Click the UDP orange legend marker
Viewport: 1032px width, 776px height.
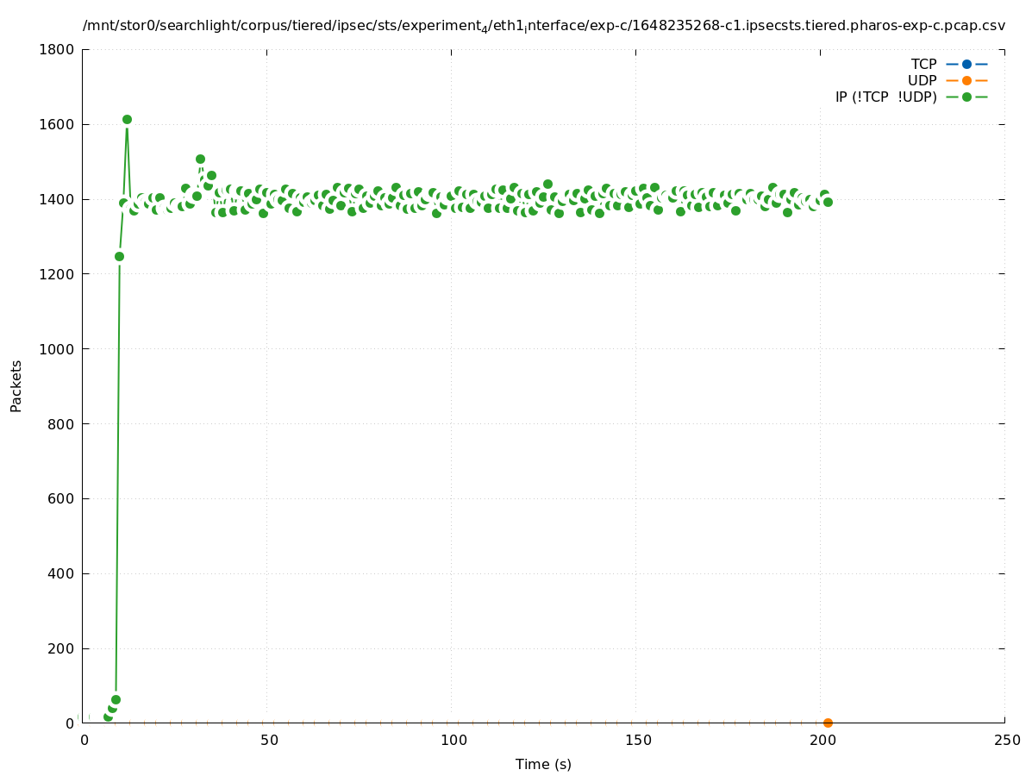tap(966, 81)
